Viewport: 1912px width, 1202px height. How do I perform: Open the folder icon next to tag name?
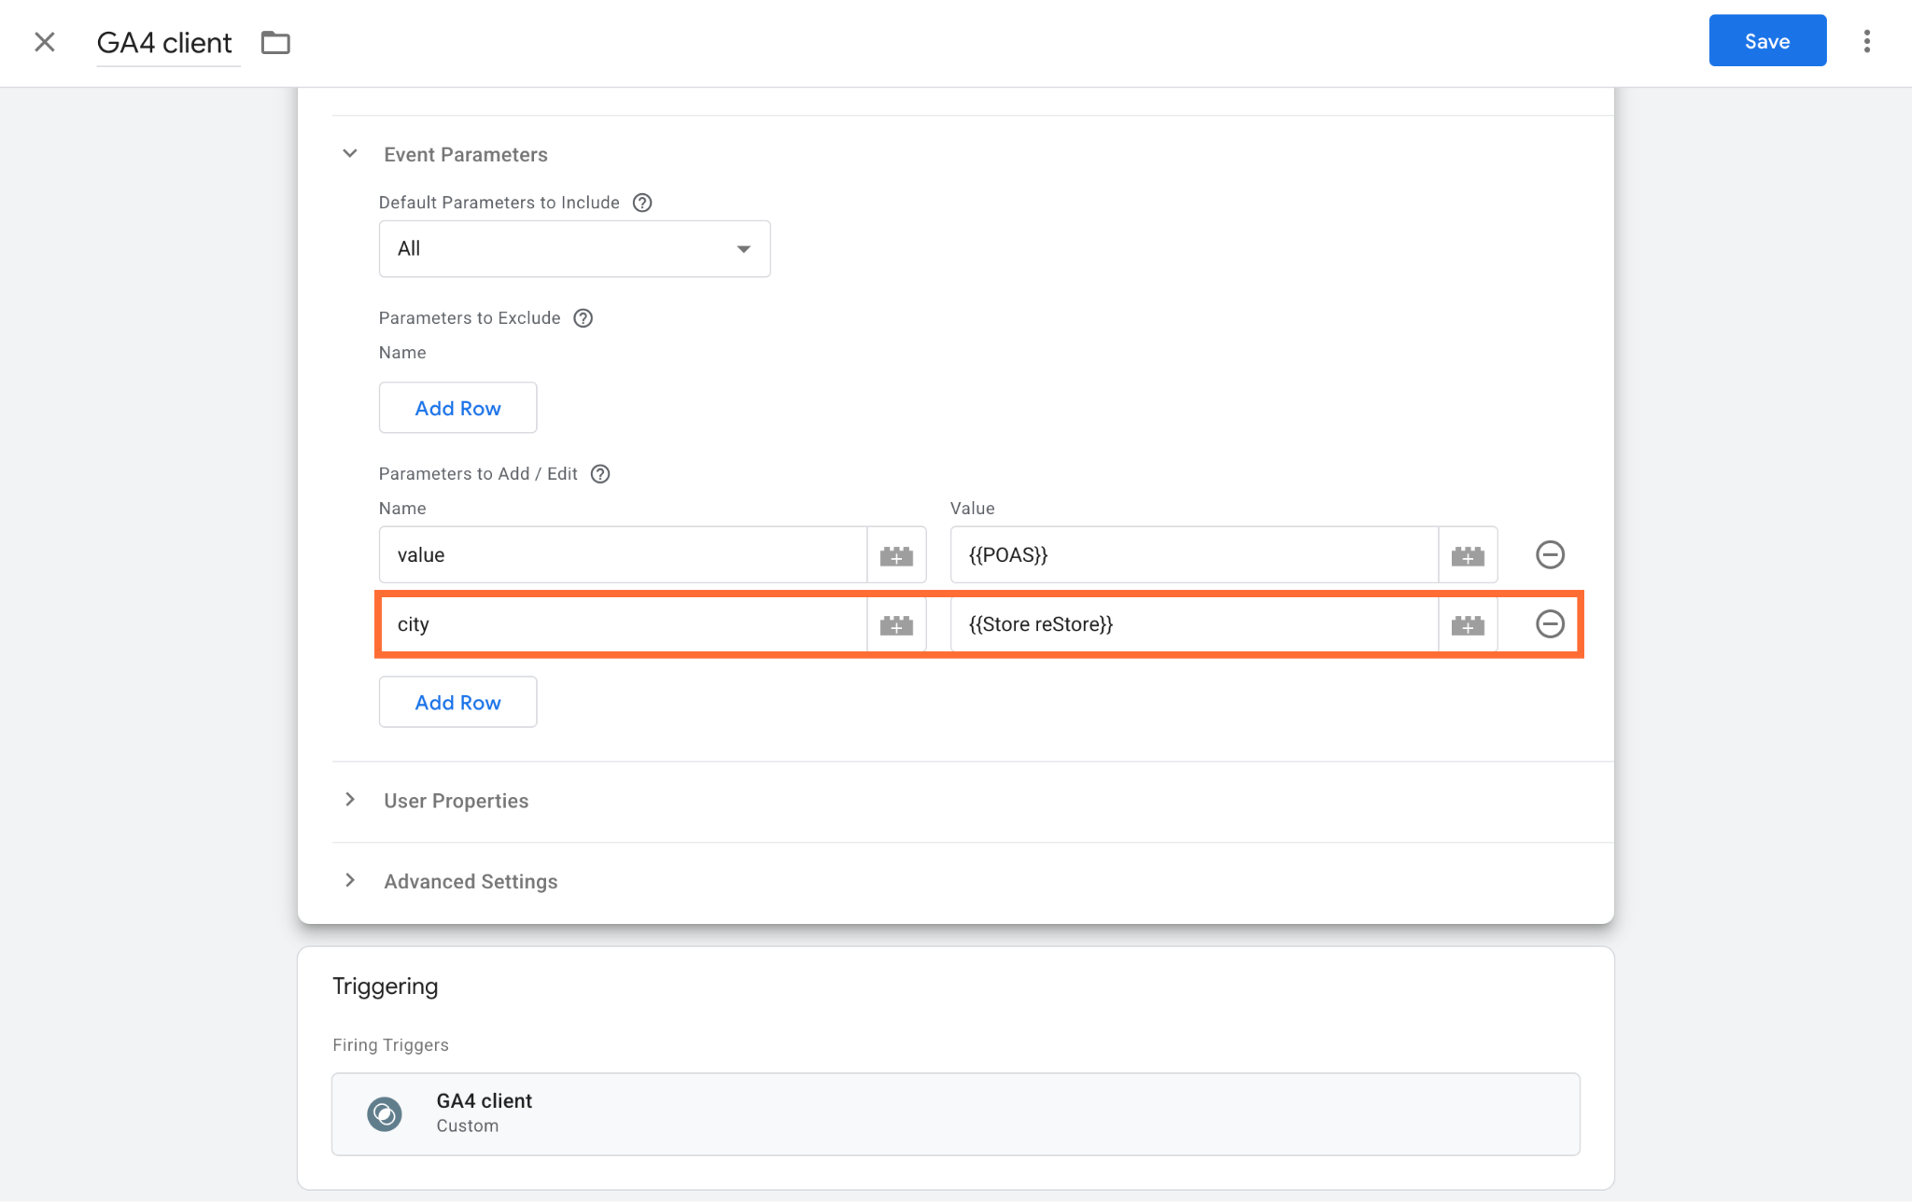tap(275, 43)
